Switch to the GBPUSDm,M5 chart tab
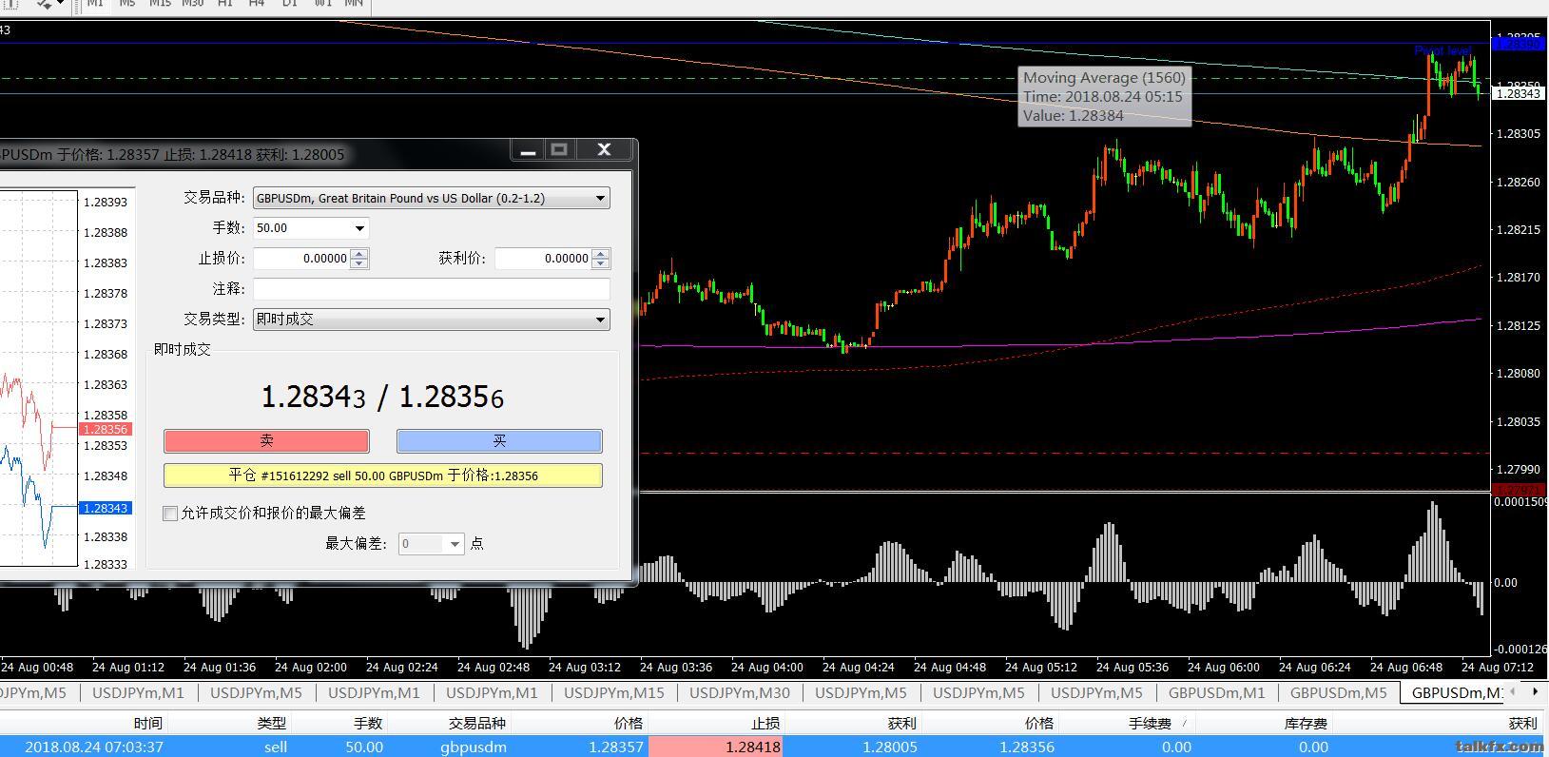 click(1339, 692)
